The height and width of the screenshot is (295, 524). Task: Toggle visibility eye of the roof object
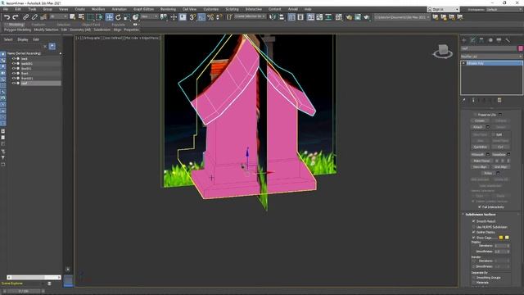pyautogui.click(x=14, y=83)
